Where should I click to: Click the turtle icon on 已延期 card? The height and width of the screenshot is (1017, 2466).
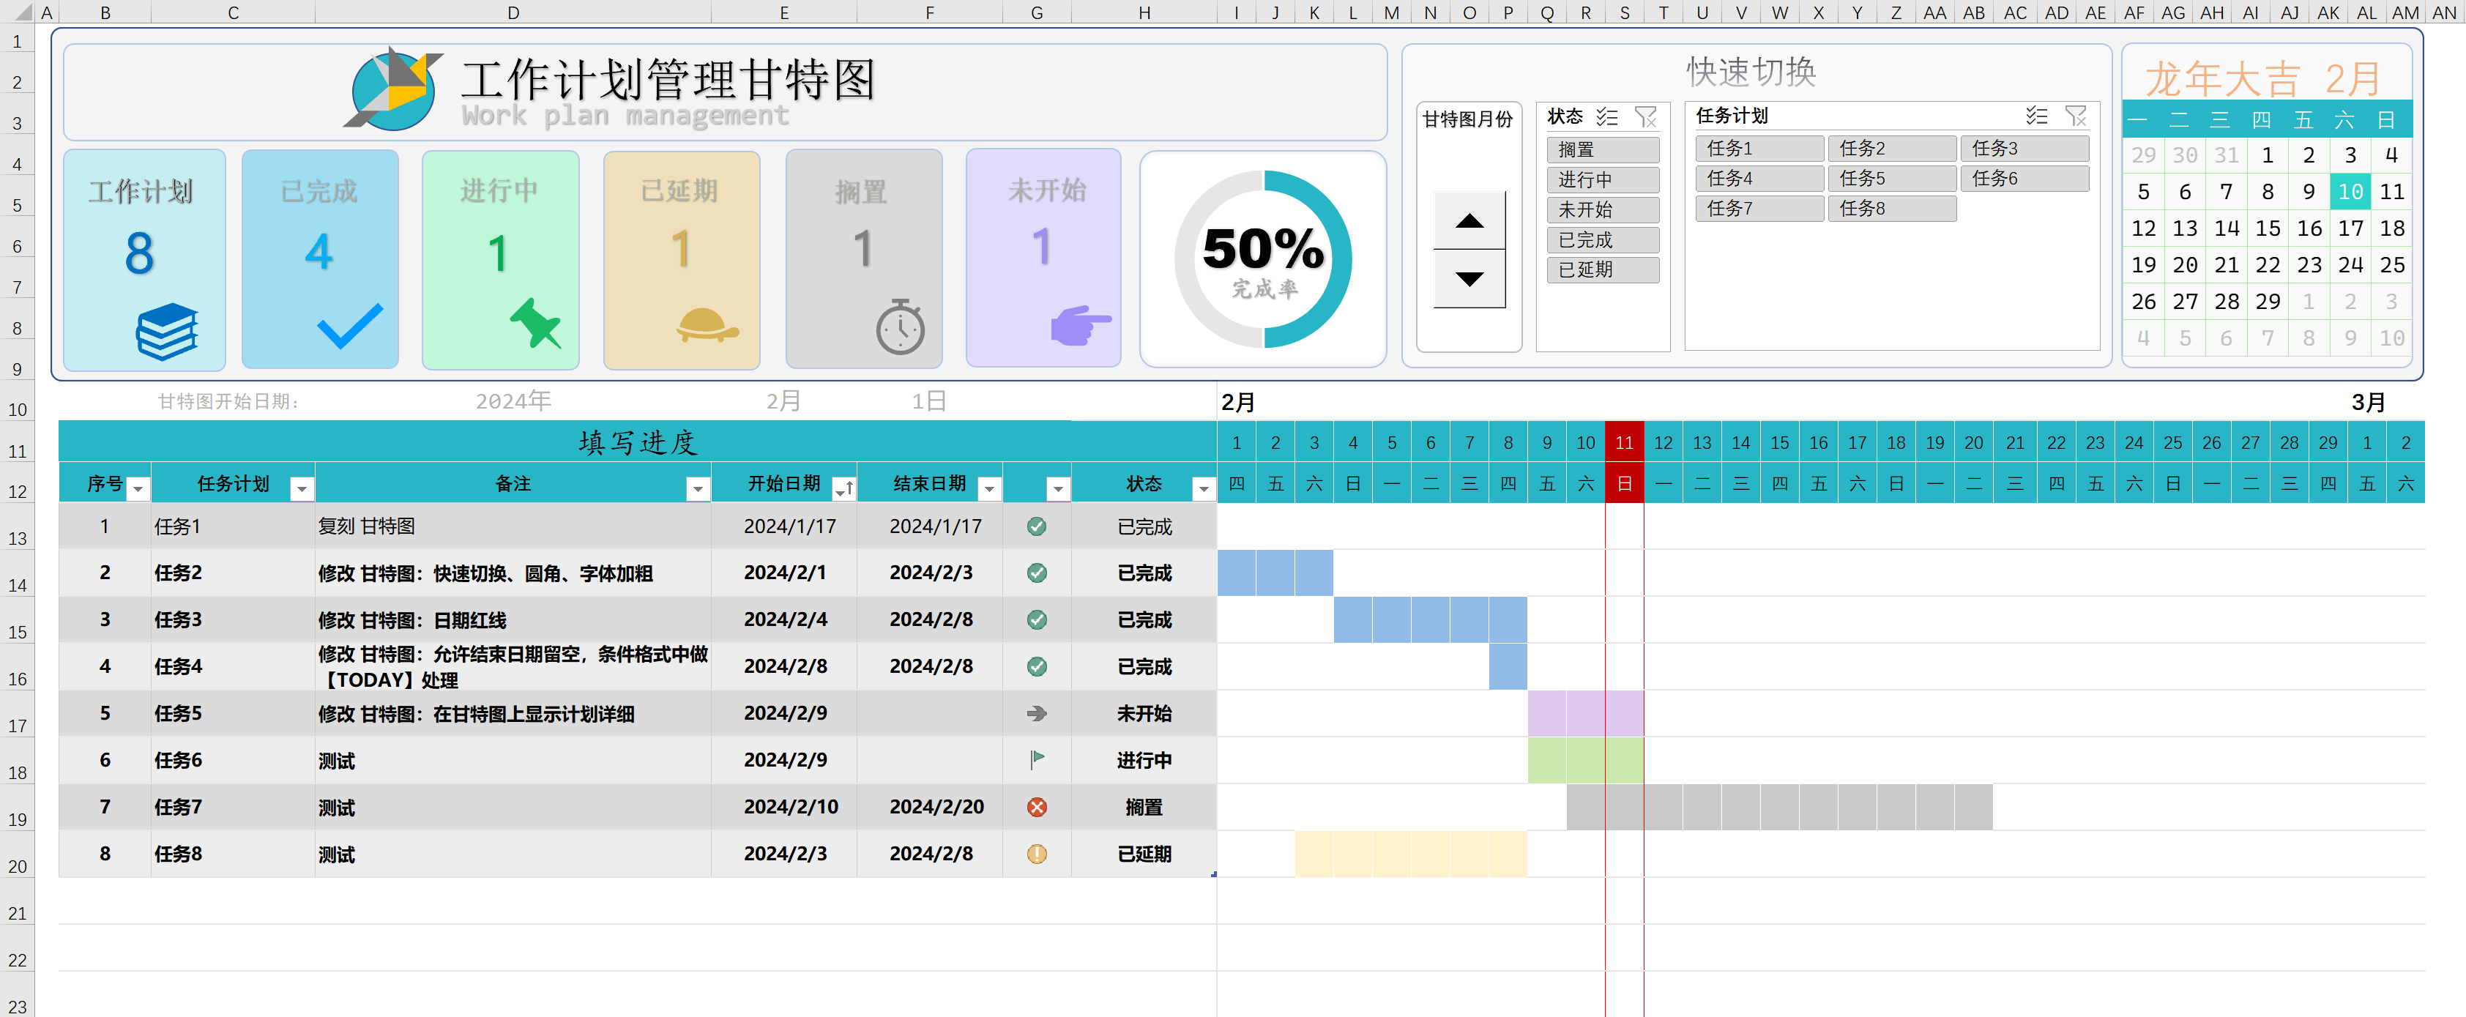707,324
